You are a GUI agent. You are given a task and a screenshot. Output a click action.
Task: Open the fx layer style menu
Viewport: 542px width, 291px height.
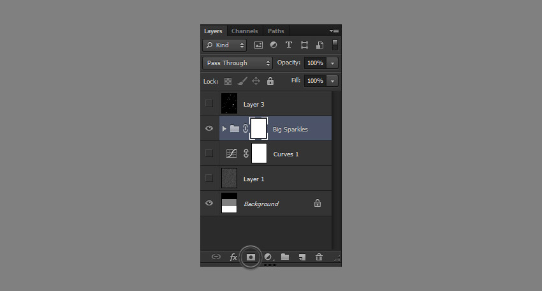233,257
